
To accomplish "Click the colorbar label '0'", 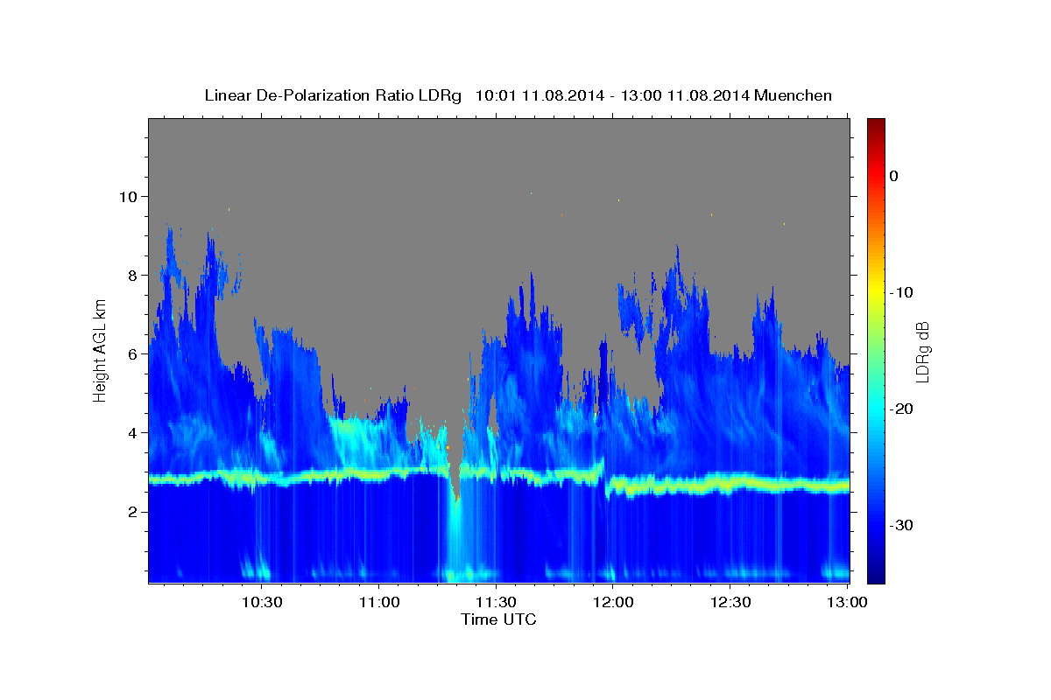I will [x=894, y=176].
